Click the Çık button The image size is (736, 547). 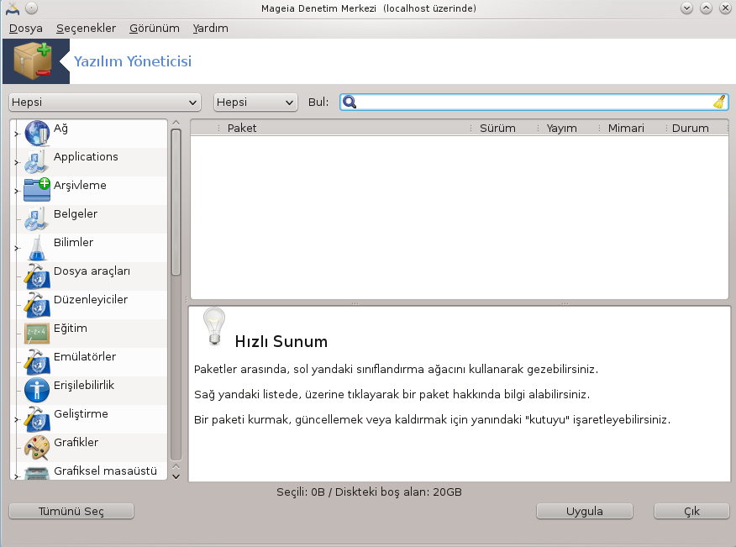(691, 511)
